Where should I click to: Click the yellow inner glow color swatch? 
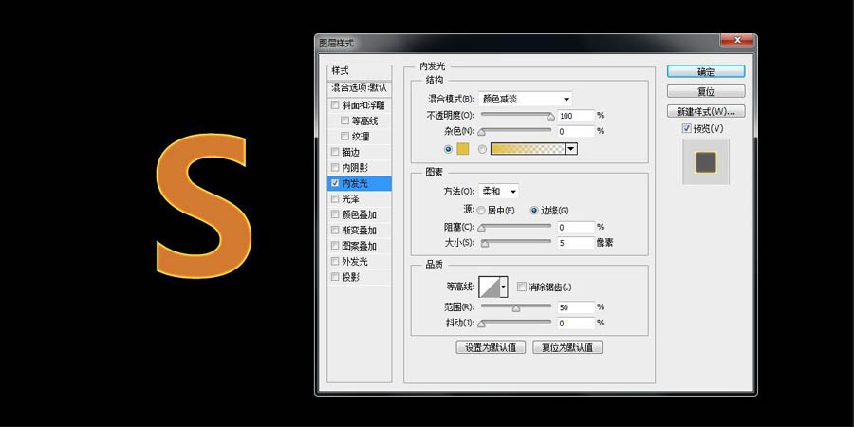pyautogui.click(x=463, y=149)
